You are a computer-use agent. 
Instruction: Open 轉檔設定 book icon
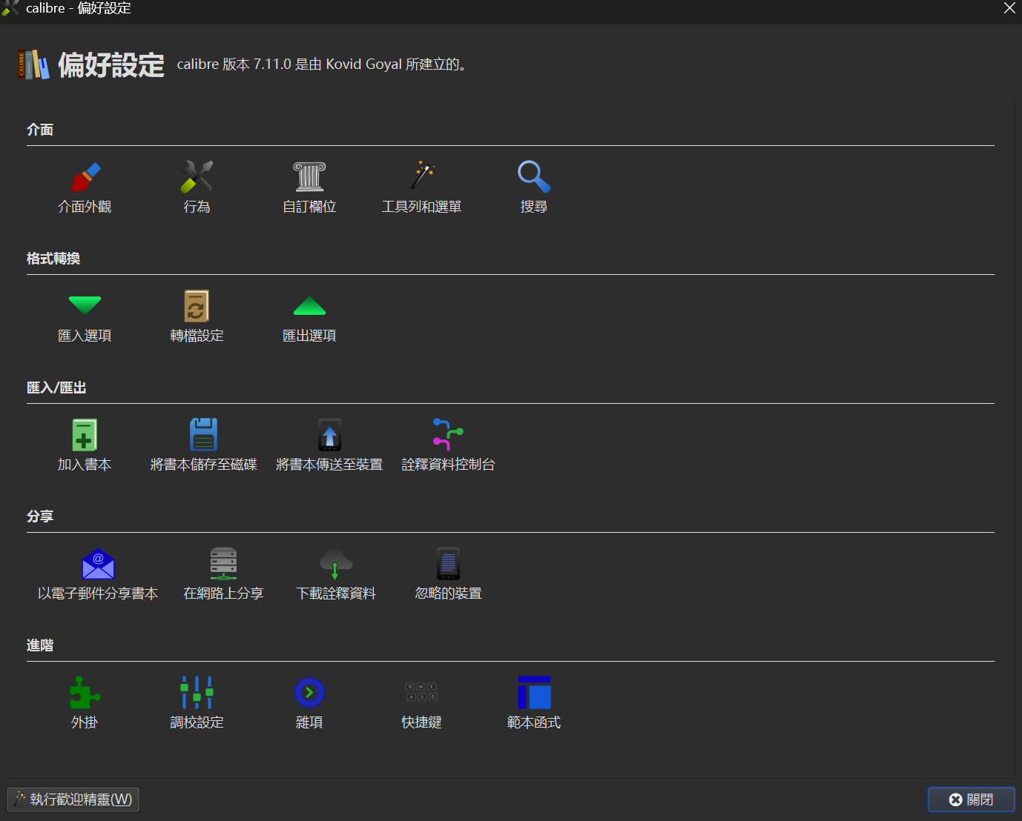(x=197, y=305)
